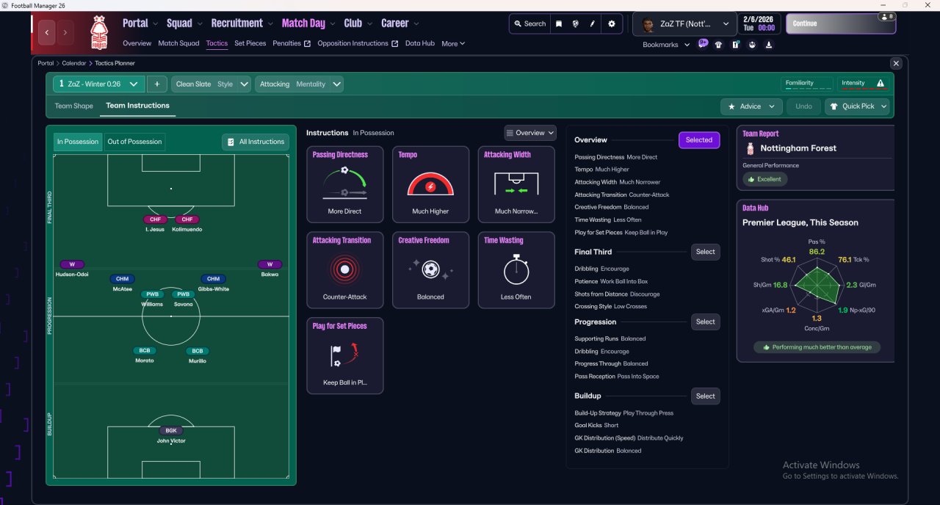940x505 pixels.
Task: Switch to the Out of Possession view
Action: tap(134, 142)
